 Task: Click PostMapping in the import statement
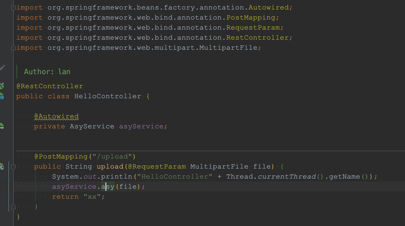click(x=251, y=18)
